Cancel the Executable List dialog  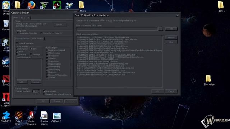tap(171, 91)
